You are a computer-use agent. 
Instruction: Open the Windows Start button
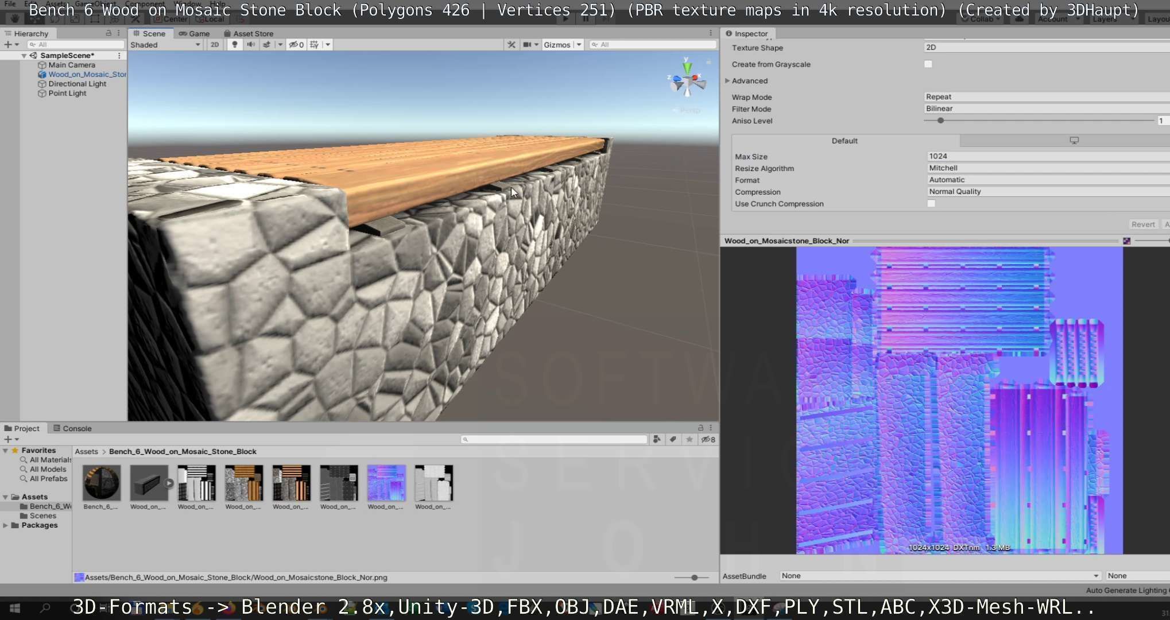(15, 608)
